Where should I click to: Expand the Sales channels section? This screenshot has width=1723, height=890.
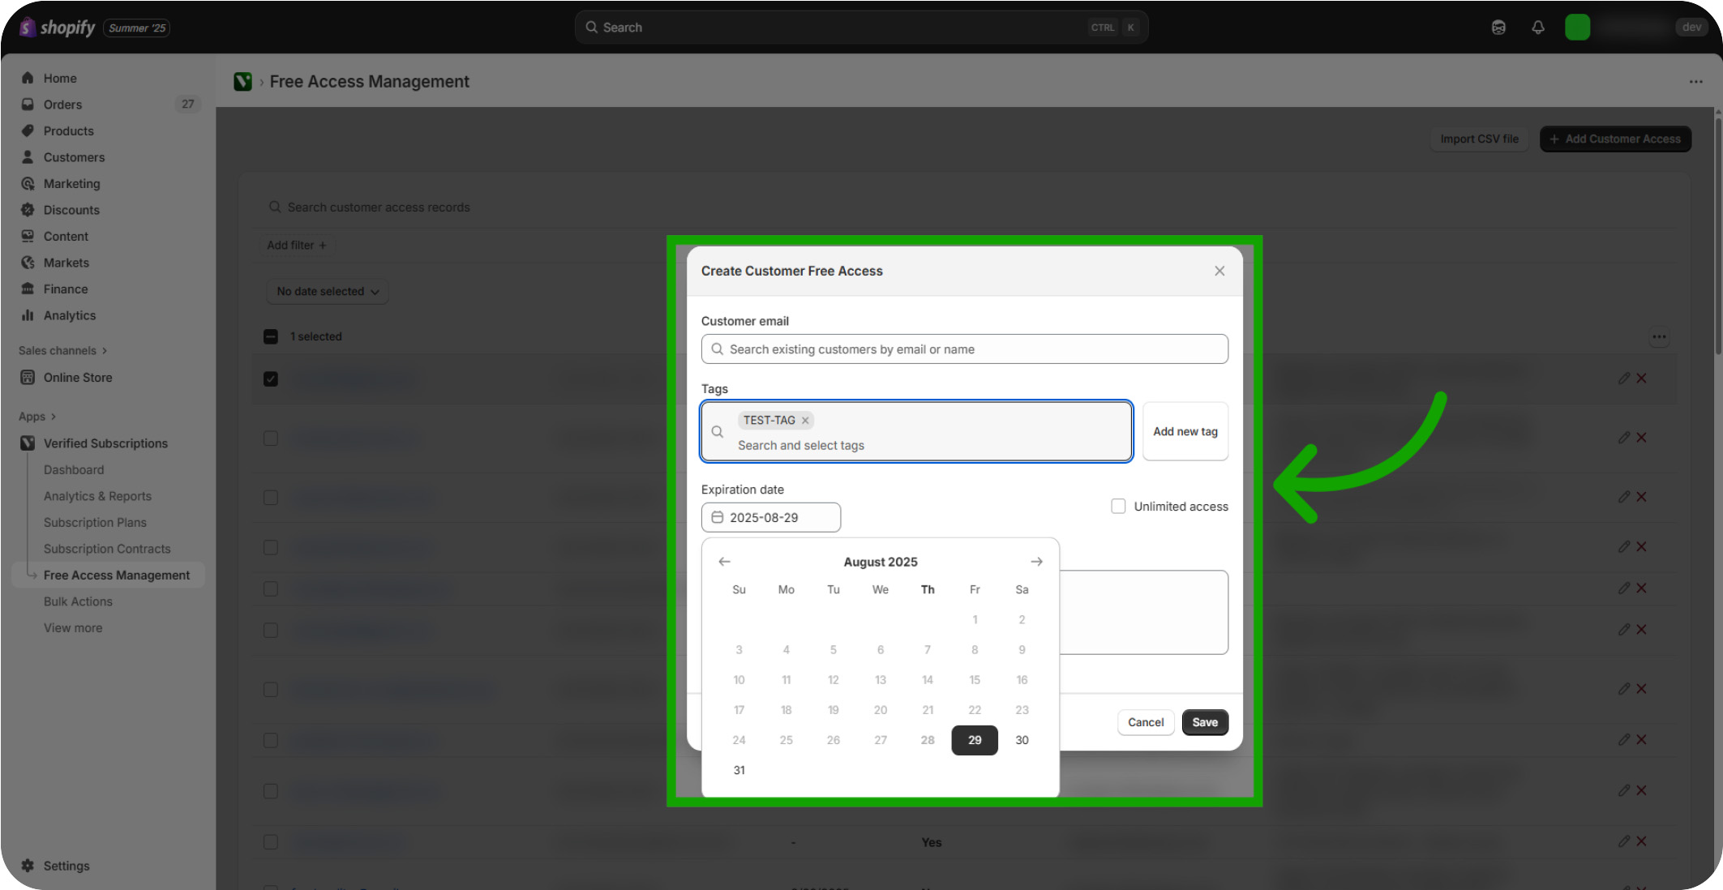click(x=63, y=351)
